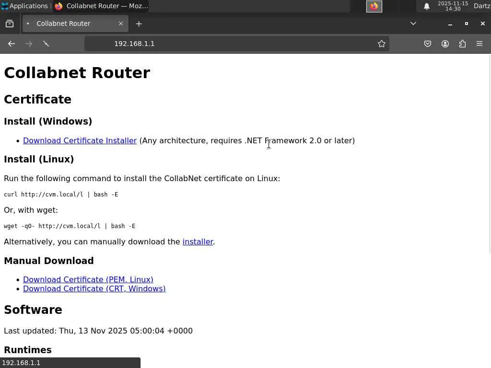The height and width of the screenshot is (368, 491).
Task: Go back to the previous page
Action: [12, 44]
